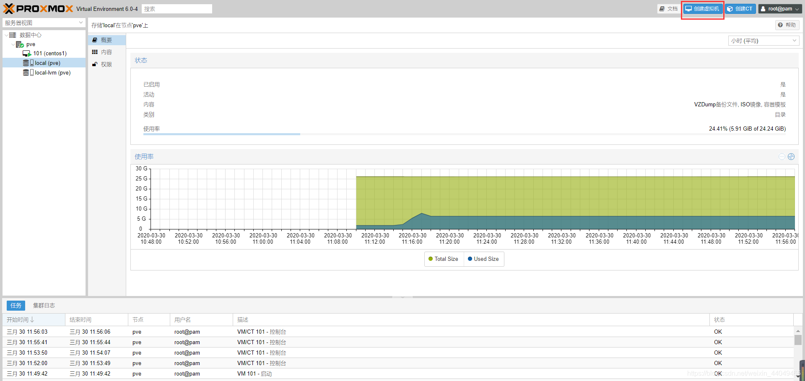805x381 pixels.
Task: Collapse the pve node tree arrow
Action: 13,44
